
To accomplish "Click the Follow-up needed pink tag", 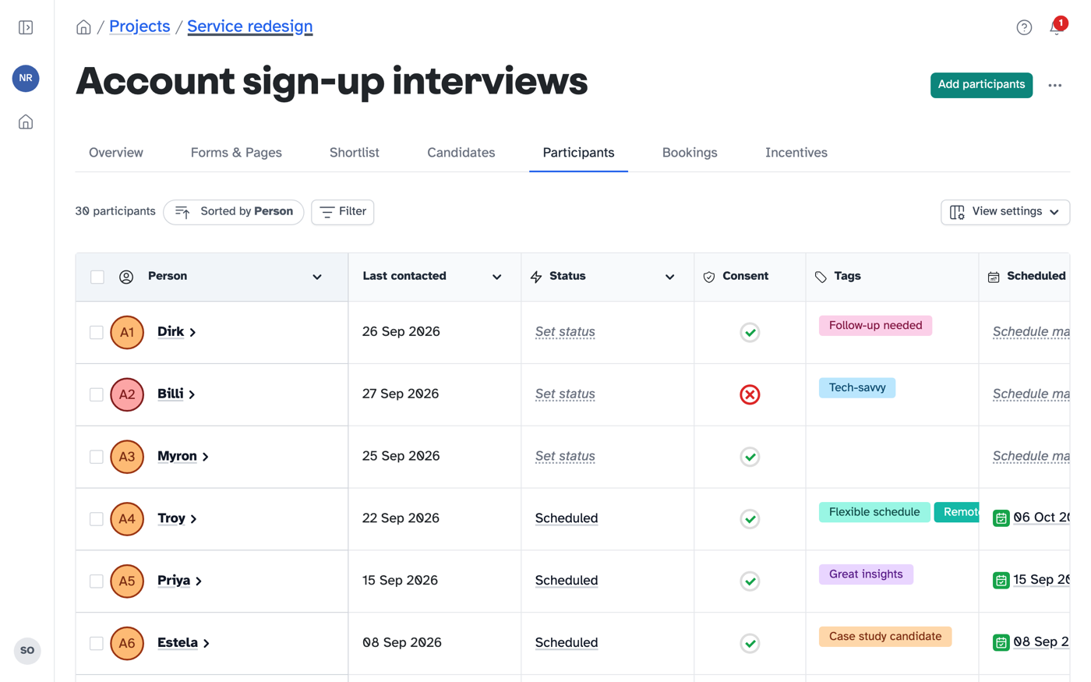I will (x=875, y=326).
